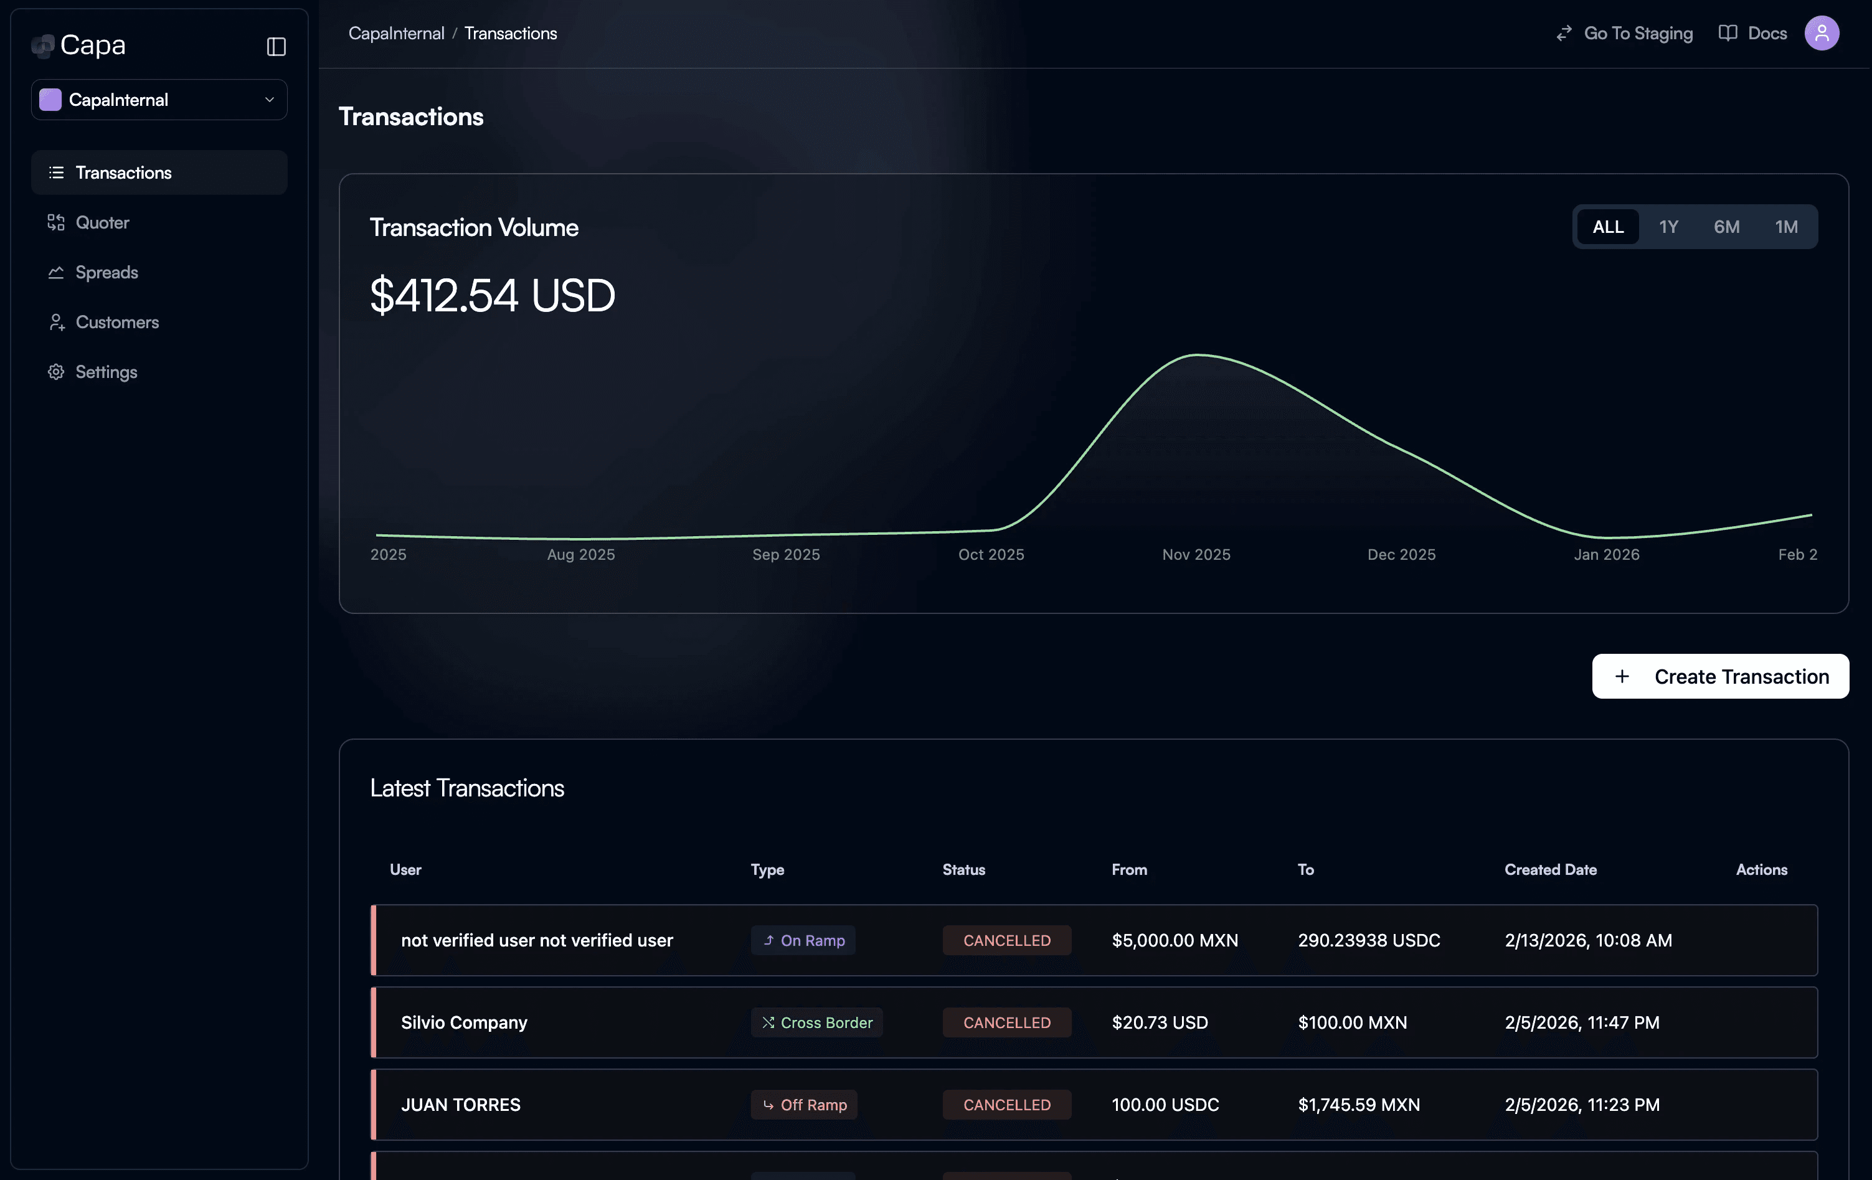Click the Customers person icon
Screen dimensions: 1872x1180
pos(56,322)
